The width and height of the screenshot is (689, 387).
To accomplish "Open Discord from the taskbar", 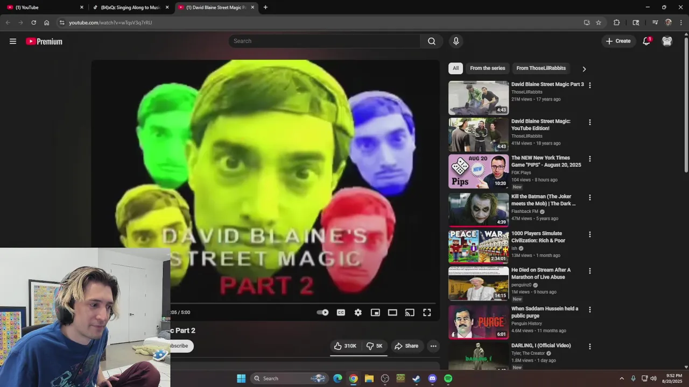I will (432, 378).
